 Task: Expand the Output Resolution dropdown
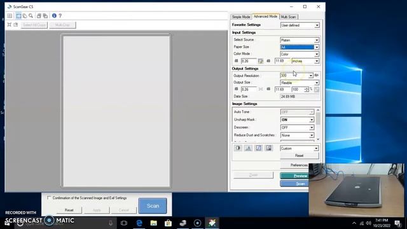296,75
